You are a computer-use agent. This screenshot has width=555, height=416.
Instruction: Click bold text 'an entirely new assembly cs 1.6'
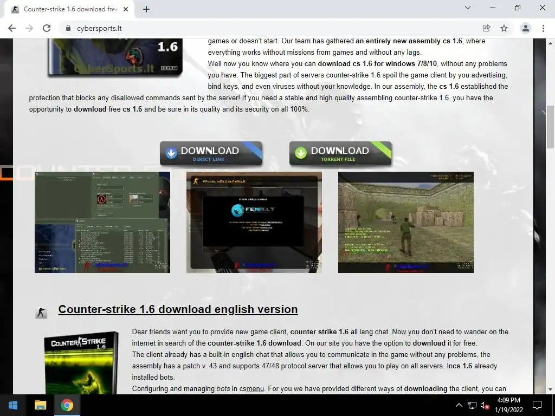[409, 41]
